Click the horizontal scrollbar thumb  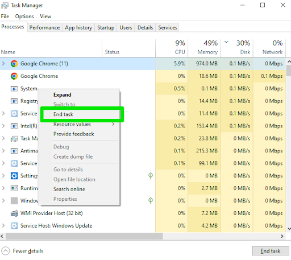tap(84, 236)
